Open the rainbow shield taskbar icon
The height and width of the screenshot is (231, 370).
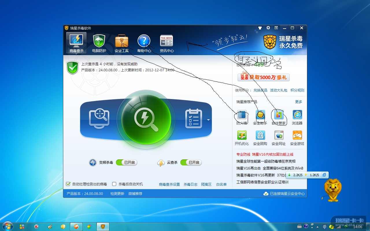(x=89, y=227)
